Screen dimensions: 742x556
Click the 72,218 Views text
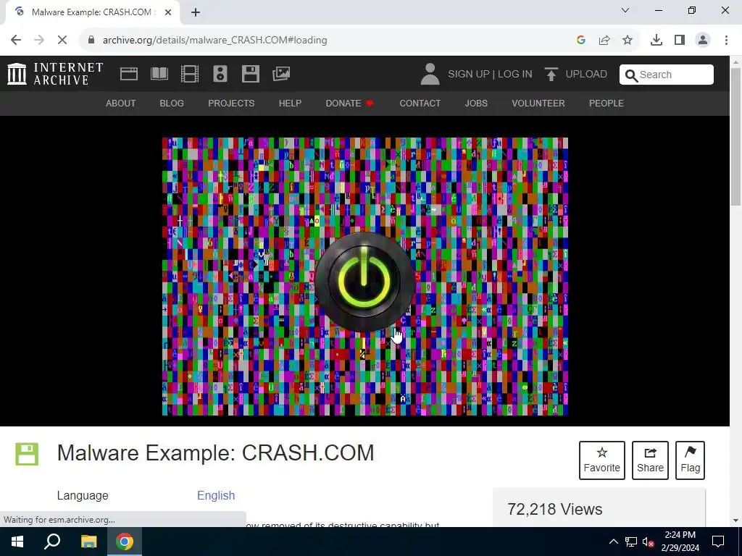pyautogui.click(x=554, y=509)
